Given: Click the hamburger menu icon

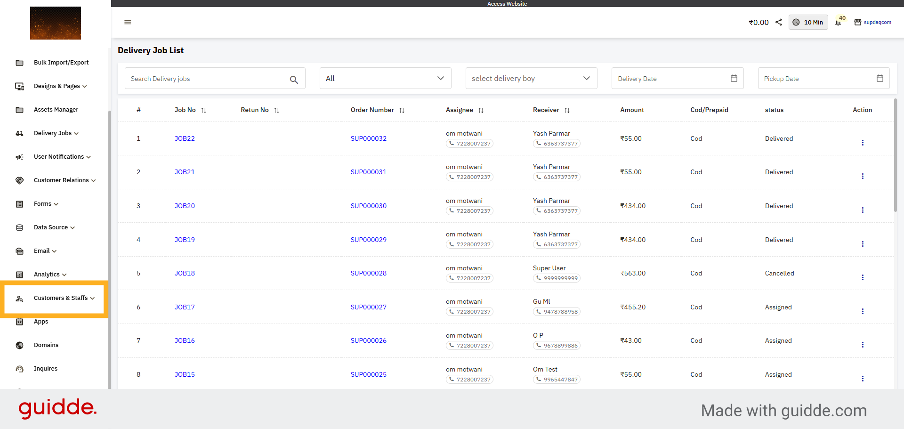Looking at the screenshot, I should pyautogui.click(x=128, y=22).
